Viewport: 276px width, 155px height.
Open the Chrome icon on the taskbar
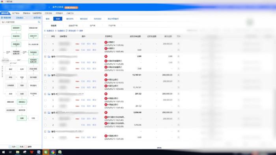point(53,152)
